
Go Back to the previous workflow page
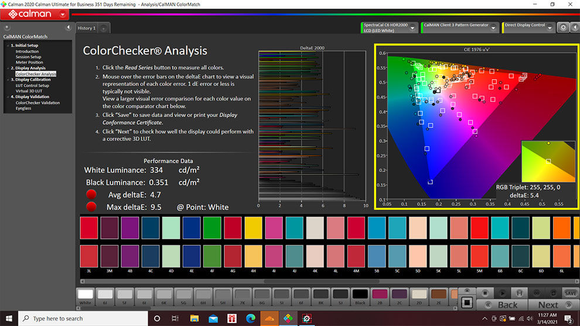point(502,305)
